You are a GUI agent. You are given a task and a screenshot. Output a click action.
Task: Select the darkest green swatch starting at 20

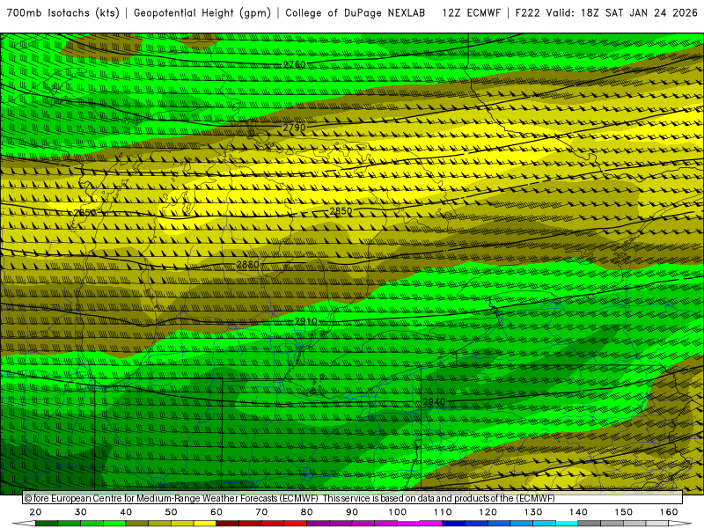click(x=47, y=524)
